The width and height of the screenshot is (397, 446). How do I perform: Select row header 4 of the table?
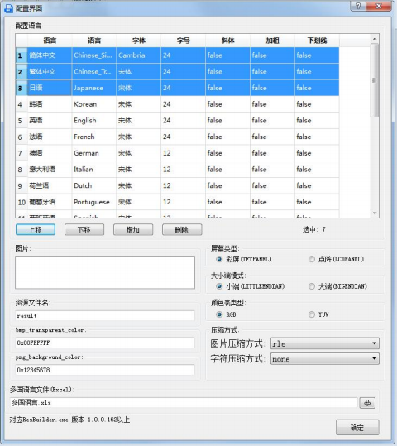[x=22, y=104]
